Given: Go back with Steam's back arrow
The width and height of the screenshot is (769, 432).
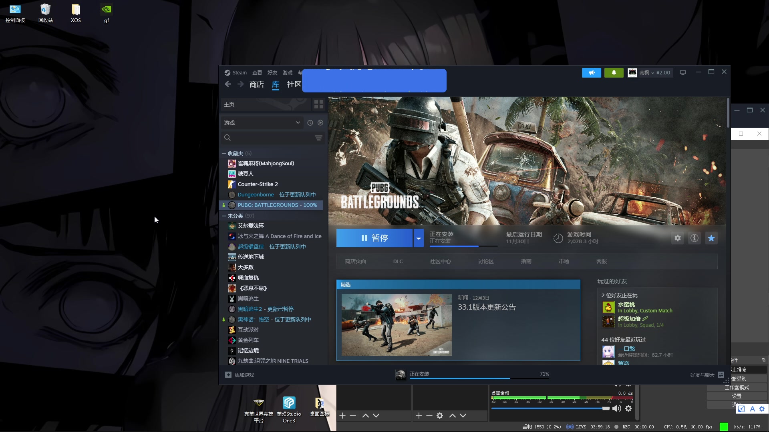Looking at the screenshot, I should tap(228, 84).
